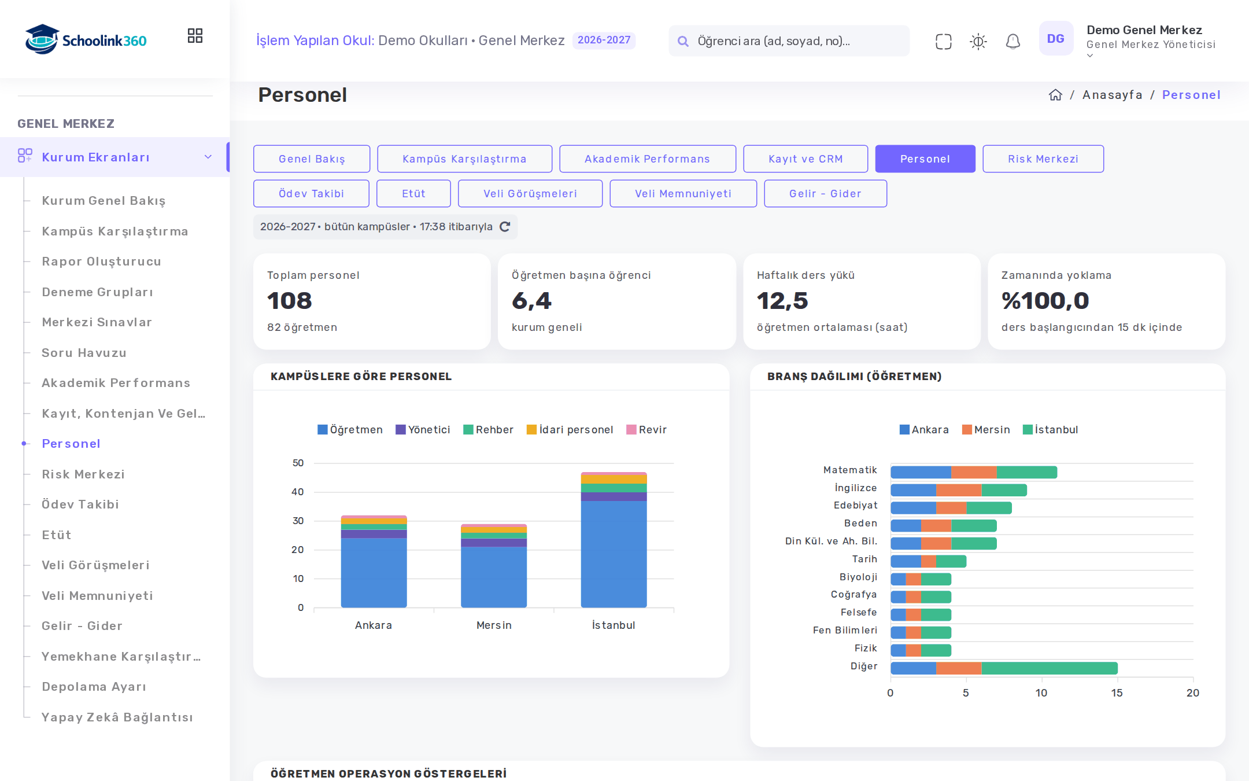
Task: Open Kurum Genel Bakış in sidebar
Action: [104, 201]
